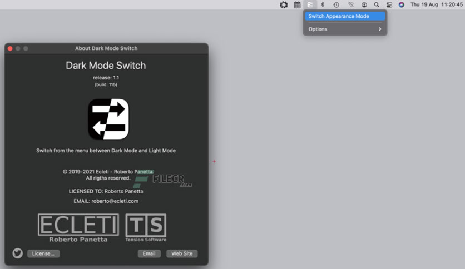Open Spotlight search magnifier icon
This screenshot has height=269, width=465.
pos(377,5)
